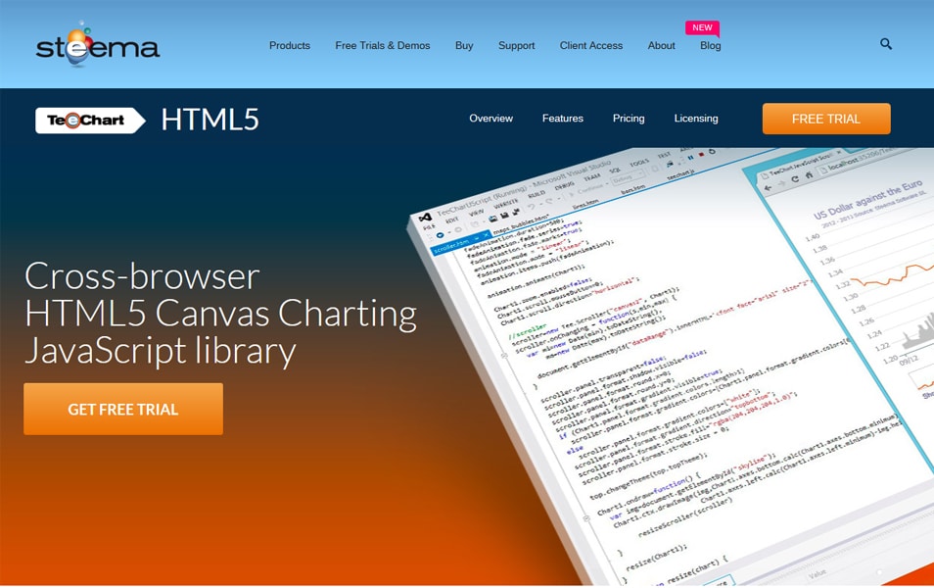Click the 'Cross-browser' headline text
Screen dimensions: 934x588
click(142, 276)
